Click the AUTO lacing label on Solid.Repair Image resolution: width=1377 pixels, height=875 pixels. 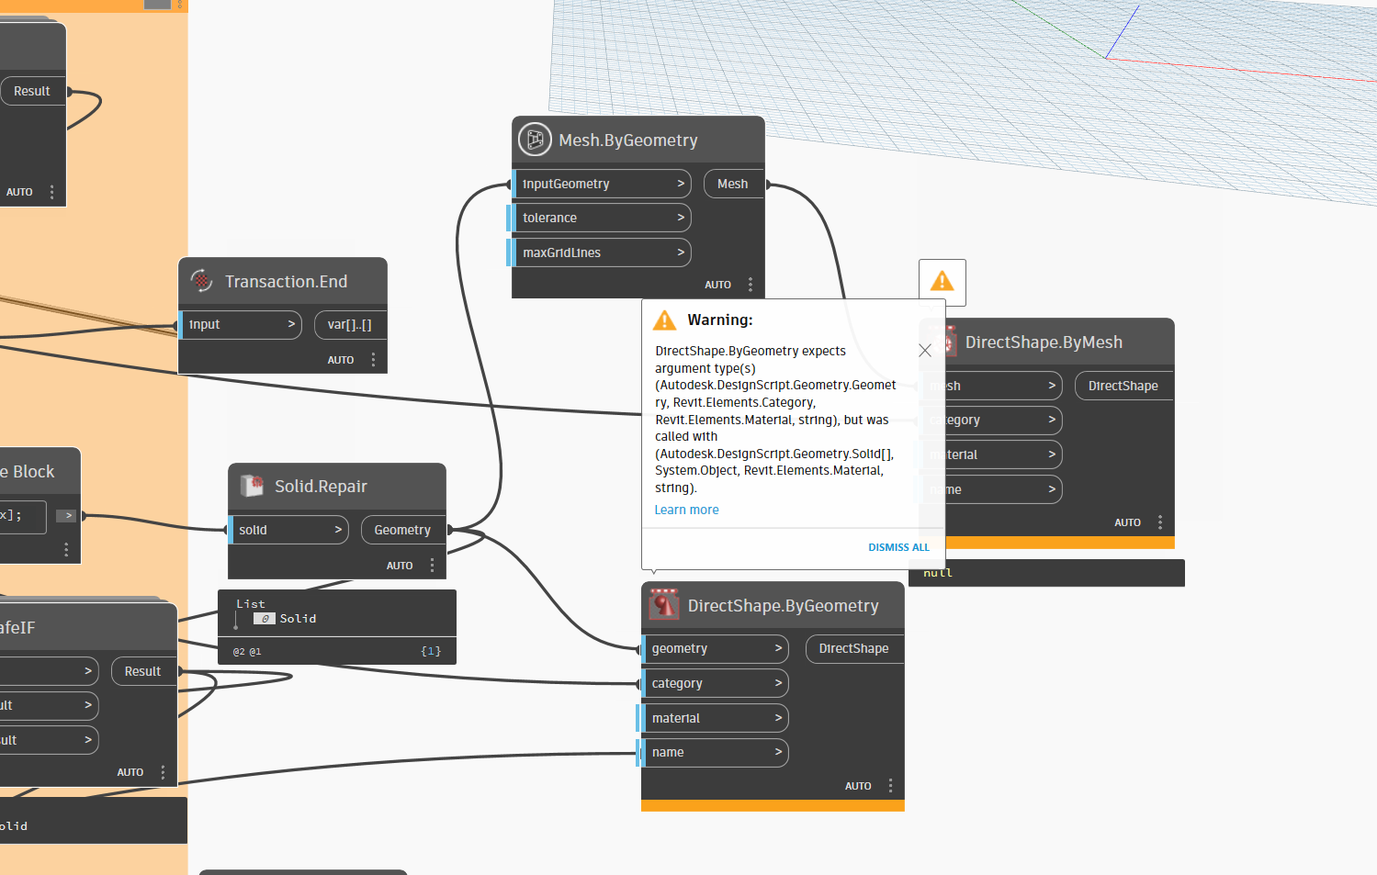(400, 566)
